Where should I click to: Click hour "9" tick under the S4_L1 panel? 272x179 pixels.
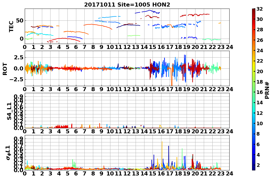[x=102, y=131]
